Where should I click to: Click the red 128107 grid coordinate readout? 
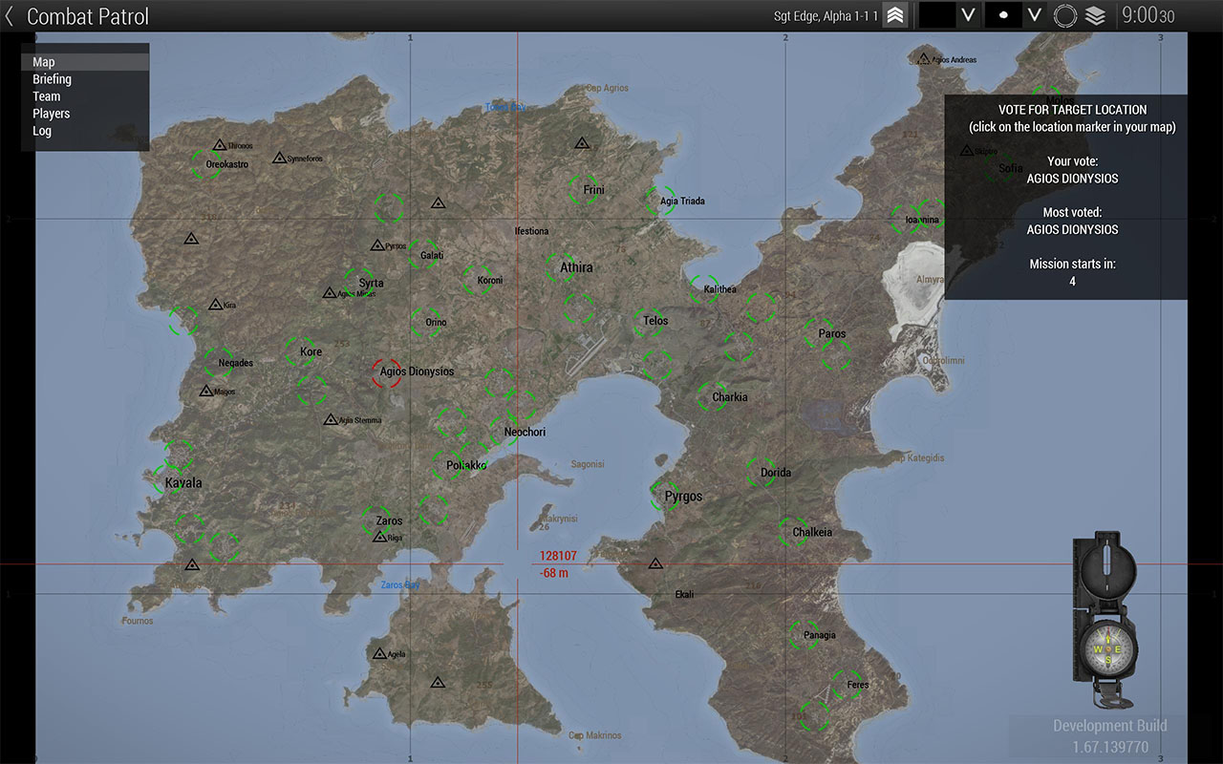click(x=558, y=556)
